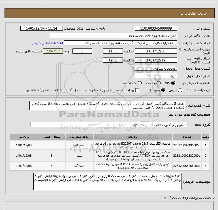Click the تعداد / مقدار column header
This screenshot has width=218, height=210.
tap(52, 137)
